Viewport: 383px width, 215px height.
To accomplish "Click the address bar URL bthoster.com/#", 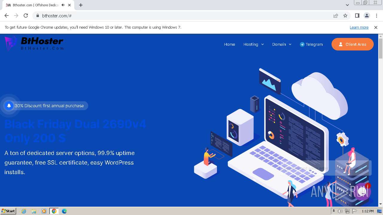I will (x=57, y=16).
